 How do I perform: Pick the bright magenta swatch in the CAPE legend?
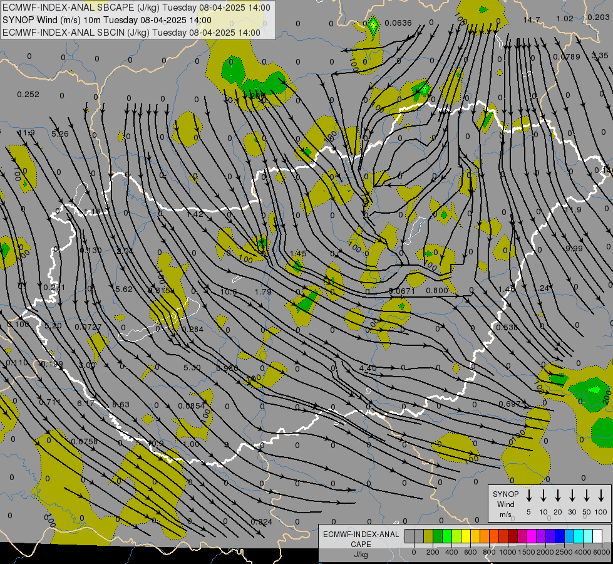[532, 536]
